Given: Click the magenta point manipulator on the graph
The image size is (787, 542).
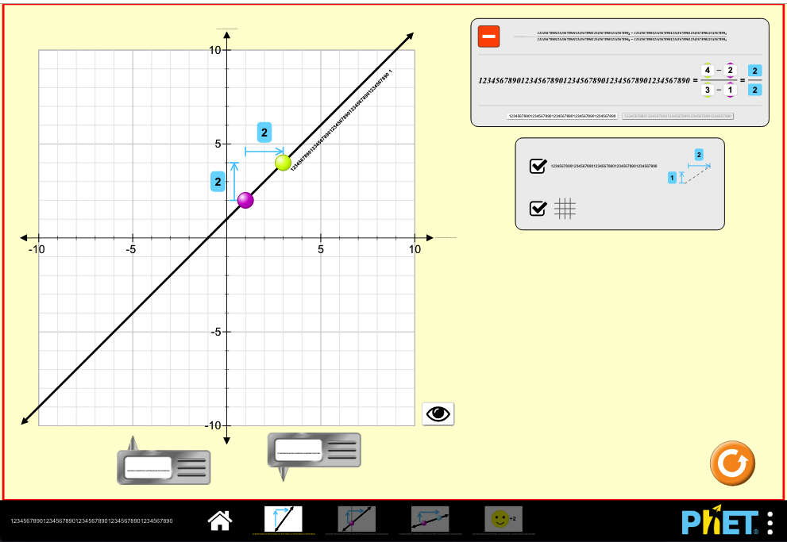Looking at the screenshot, I should pyautogui.click(x=245, y=201).
